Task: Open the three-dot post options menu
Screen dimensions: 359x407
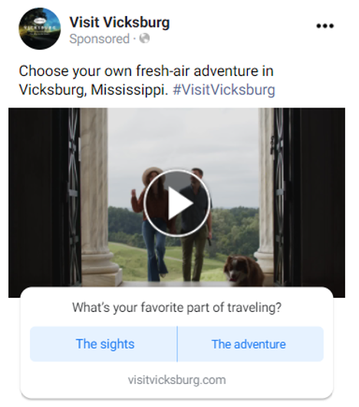Action: point(325,25)
